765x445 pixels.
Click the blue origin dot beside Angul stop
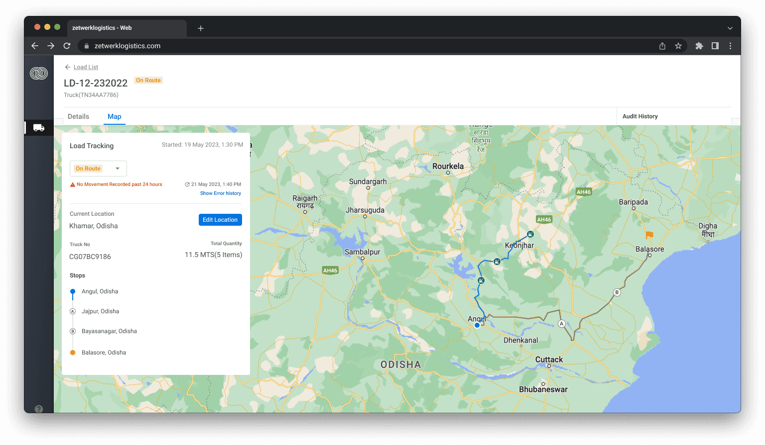[x=73, y=291]
